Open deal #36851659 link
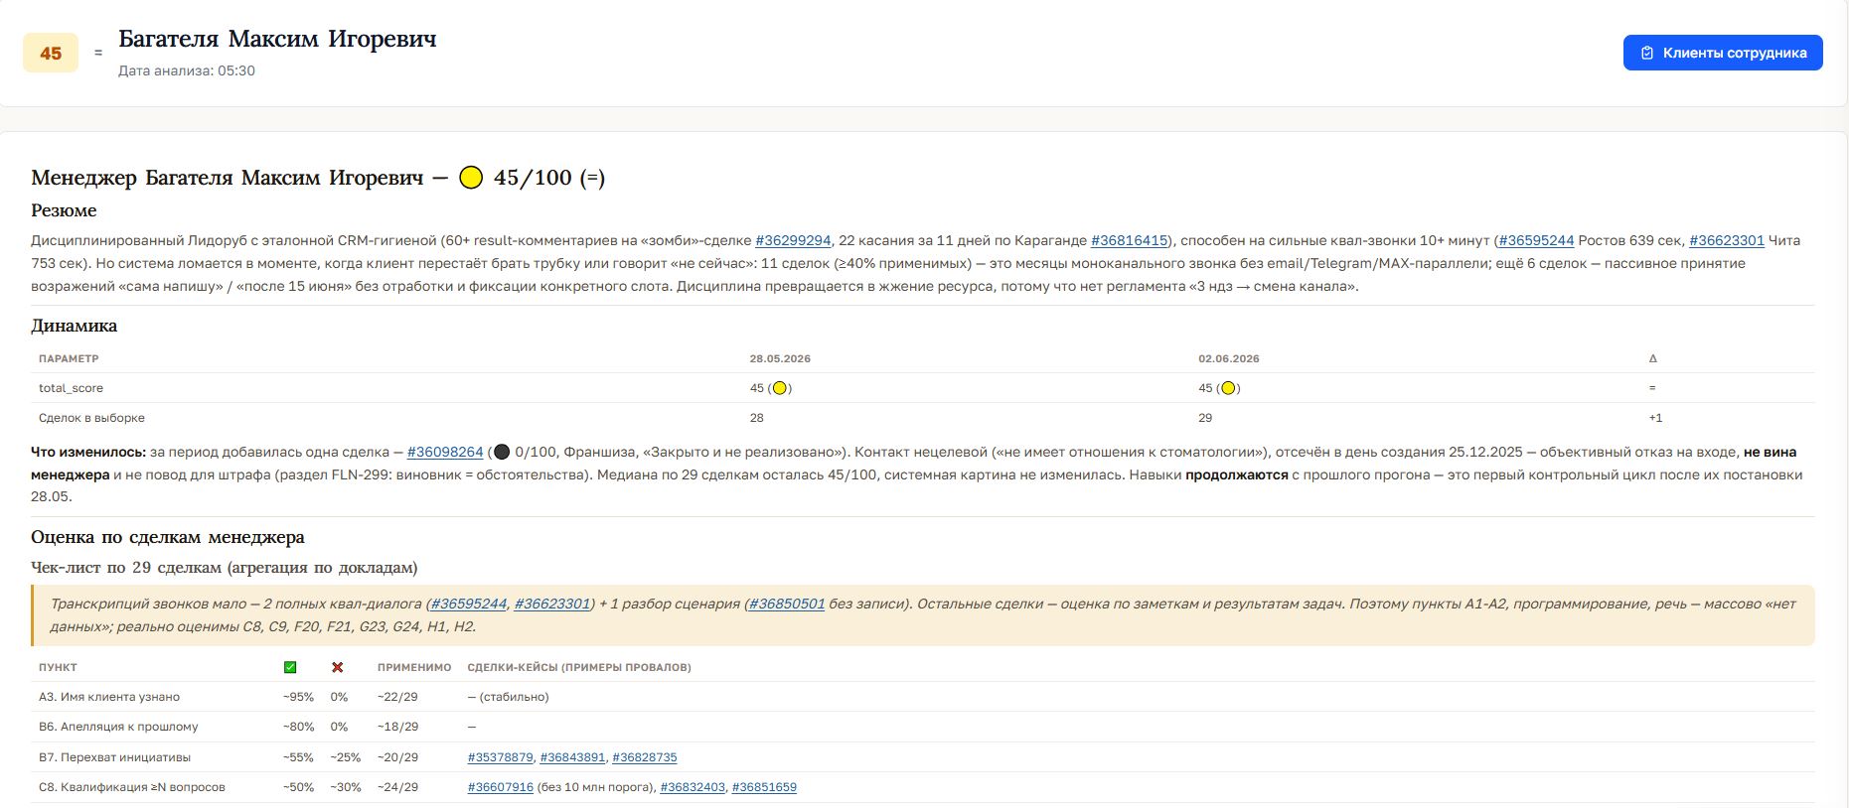1849x808 pixels. pos(764,787)
